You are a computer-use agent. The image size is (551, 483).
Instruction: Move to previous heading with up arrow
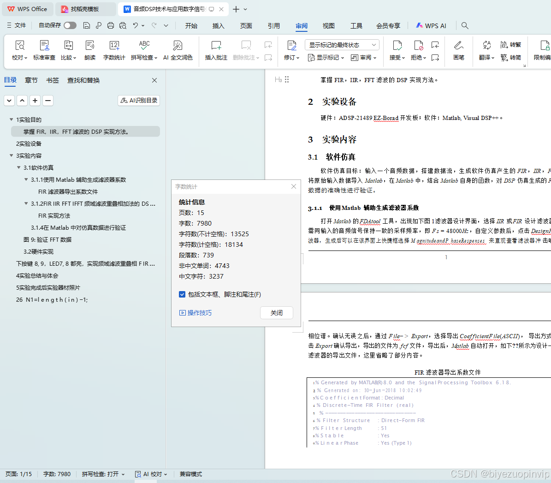point(22,101)
